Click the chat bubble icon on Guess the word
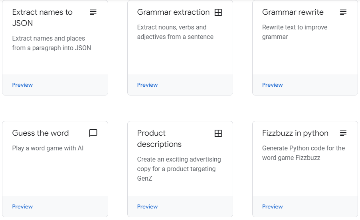The height and width of the screenshot is (220, 360). point(93,133)
